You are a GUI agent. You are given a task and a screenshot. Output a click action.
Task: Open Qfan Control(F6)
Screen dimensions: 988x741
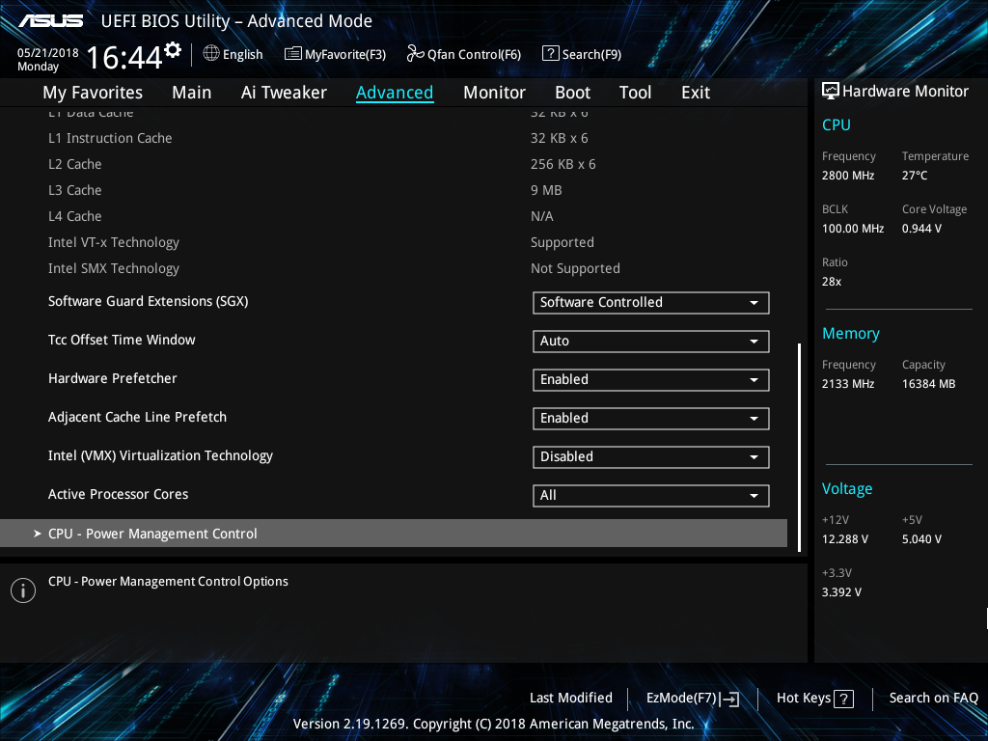click(464, 54)
